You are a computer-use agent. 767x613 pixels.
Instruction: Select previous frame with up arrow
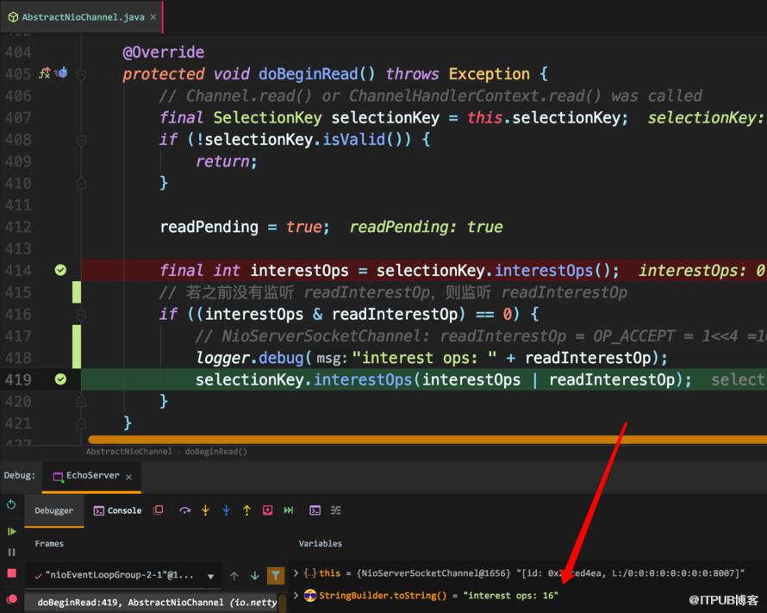click(234, 576)
